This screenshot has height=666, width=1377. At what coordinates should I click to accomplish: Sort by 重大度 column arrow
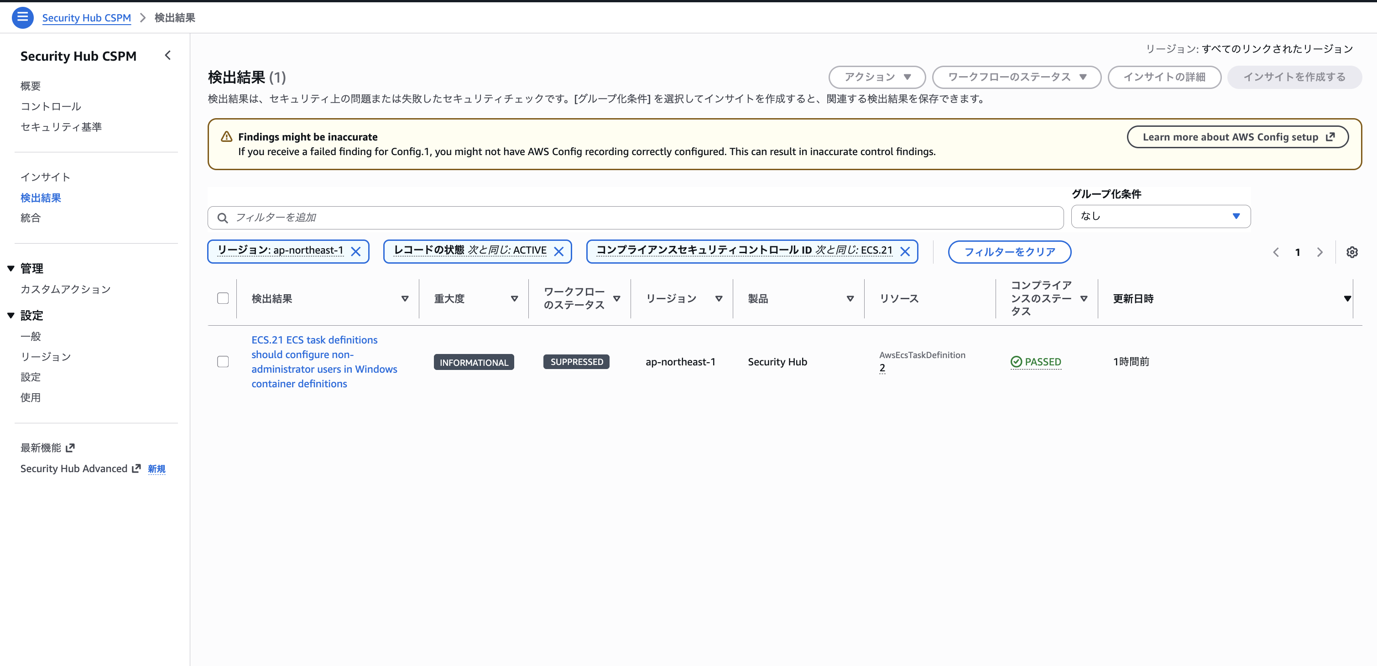coord(514,299)
